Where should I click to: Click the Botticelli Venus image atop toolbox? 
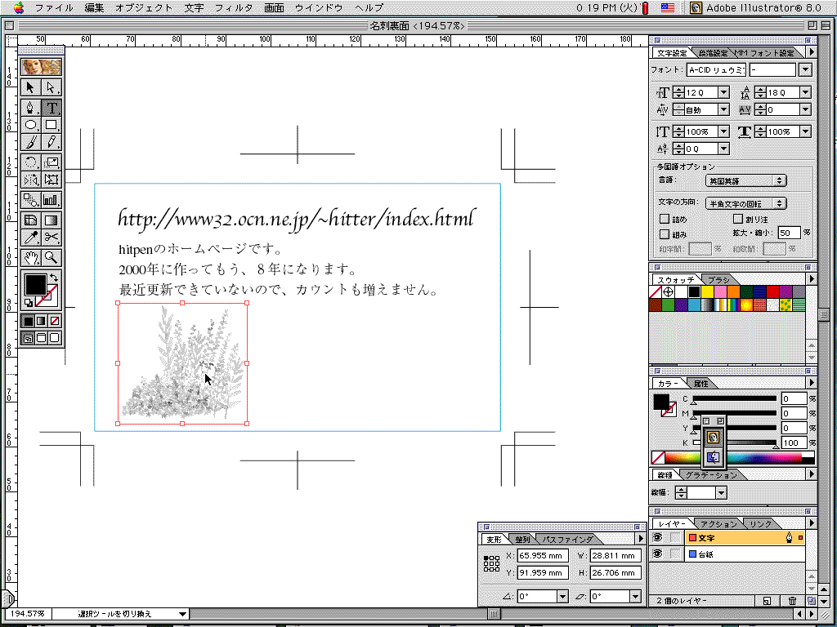coord(41,67)
